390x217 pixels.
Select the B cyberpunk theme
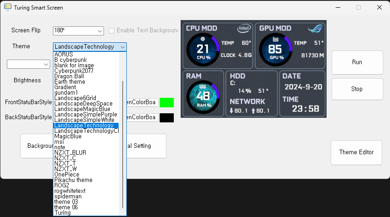tap(86, 60)
